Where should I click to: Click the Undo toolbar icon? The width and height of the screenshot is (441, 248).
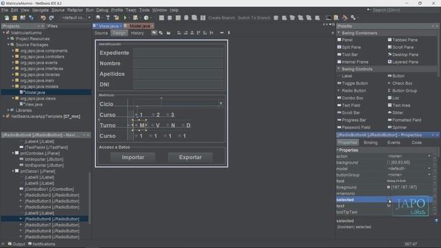tap(43, 18)
